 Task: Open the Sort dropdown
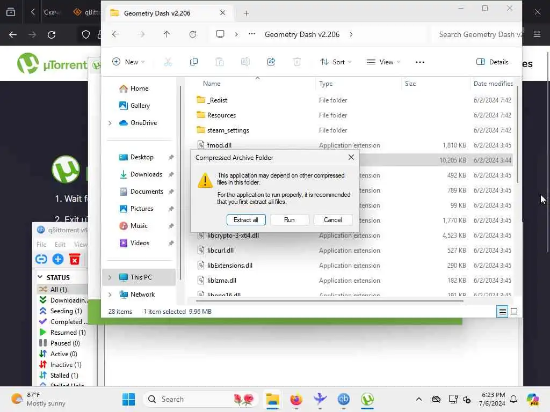click(x=335, y=62)
